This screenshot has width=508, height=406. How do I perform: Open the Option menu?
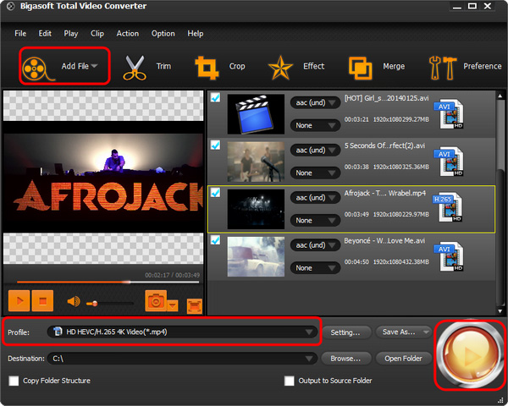coord(163,33)
